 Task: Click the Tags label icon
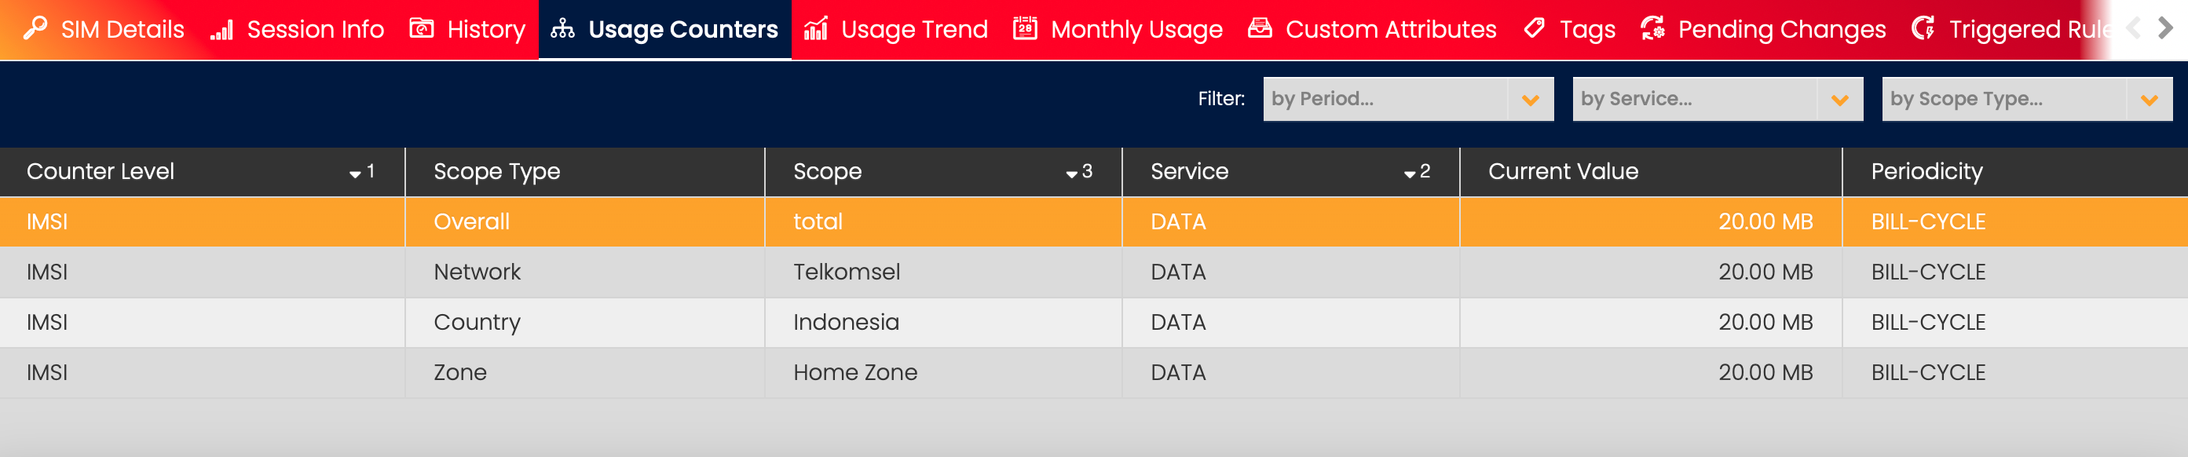1534,29
